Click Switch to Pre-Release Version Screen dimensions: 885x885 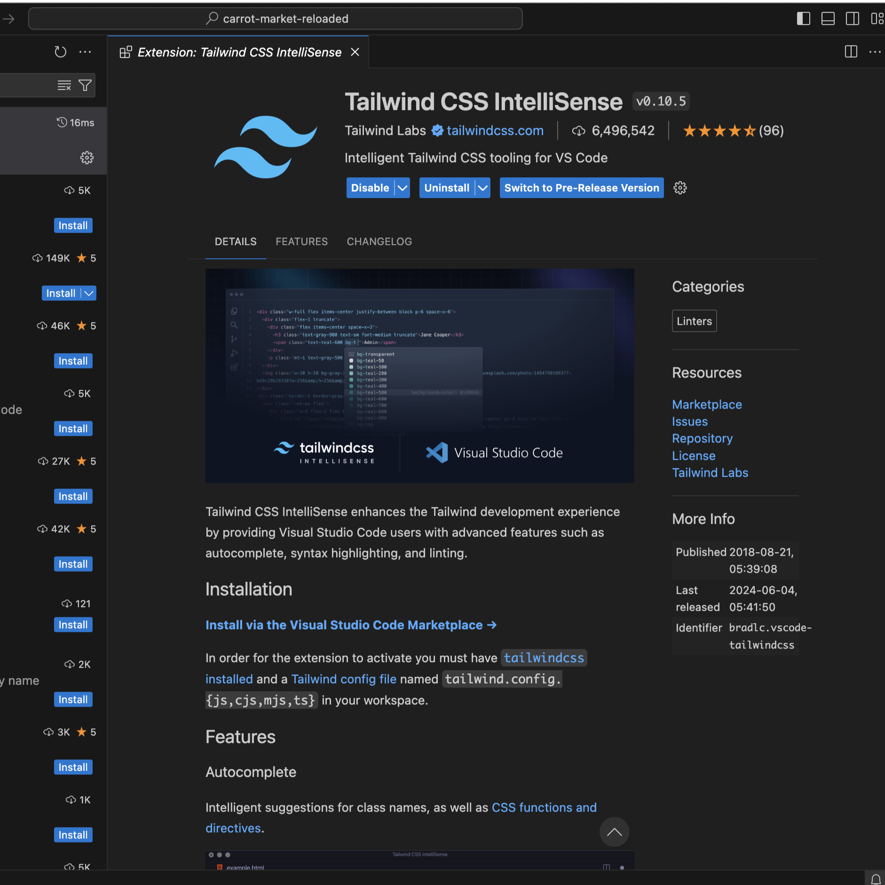tap(582, 188)
